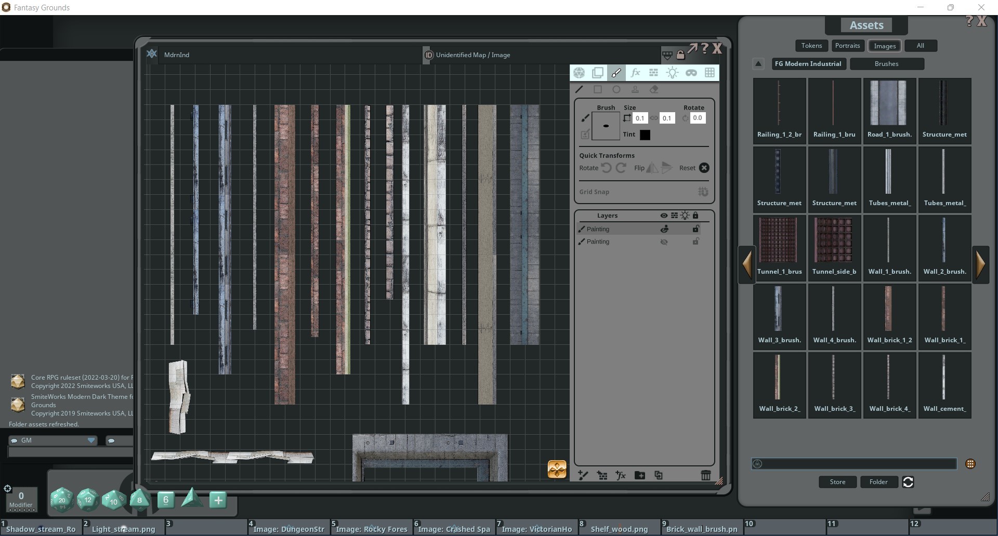Select the Rectangle draw shape
This screenshot has width=998, height=536.
[x=598, y=89]
